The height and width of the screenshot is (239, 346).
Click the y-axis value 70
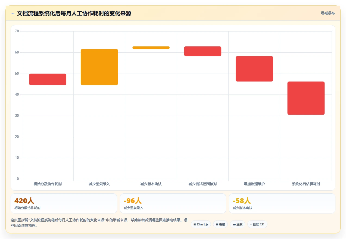point(17,31)
